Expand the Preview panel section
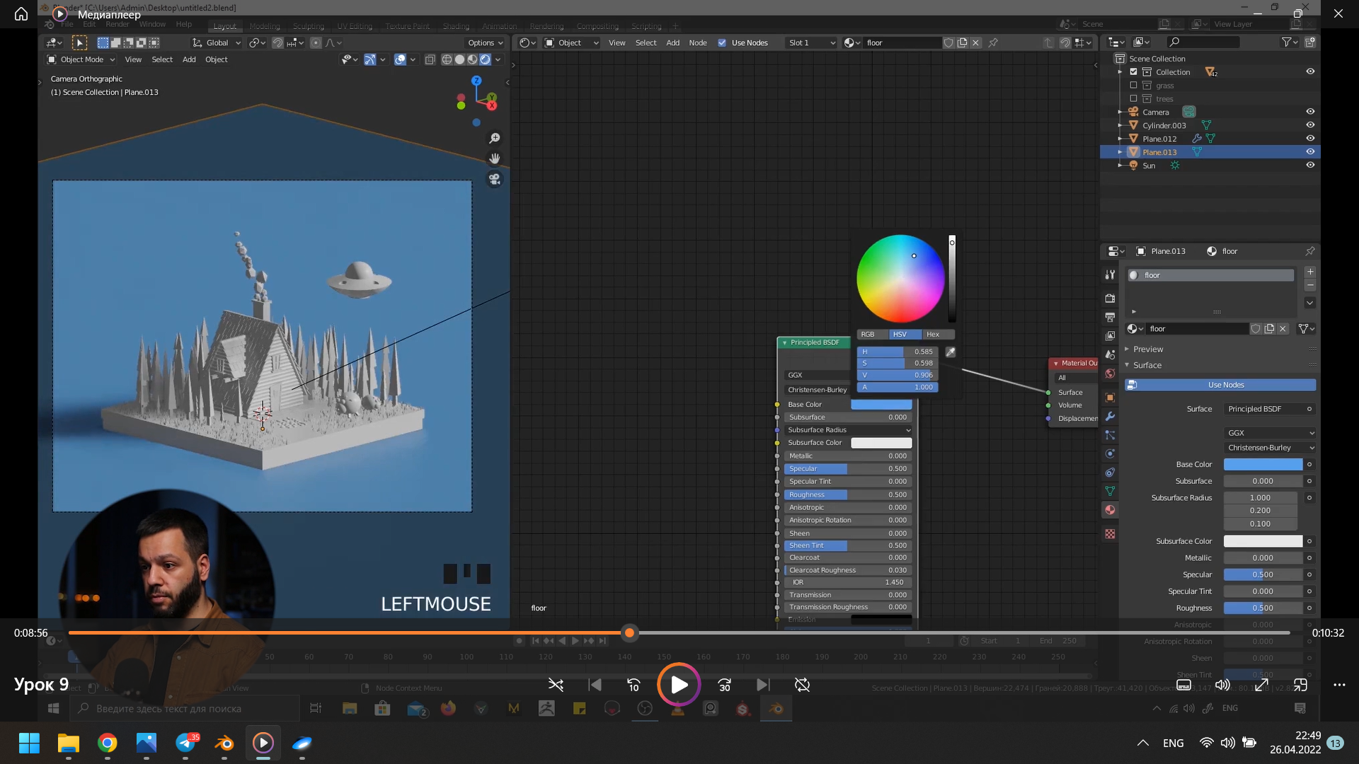 coord(1147,349)
